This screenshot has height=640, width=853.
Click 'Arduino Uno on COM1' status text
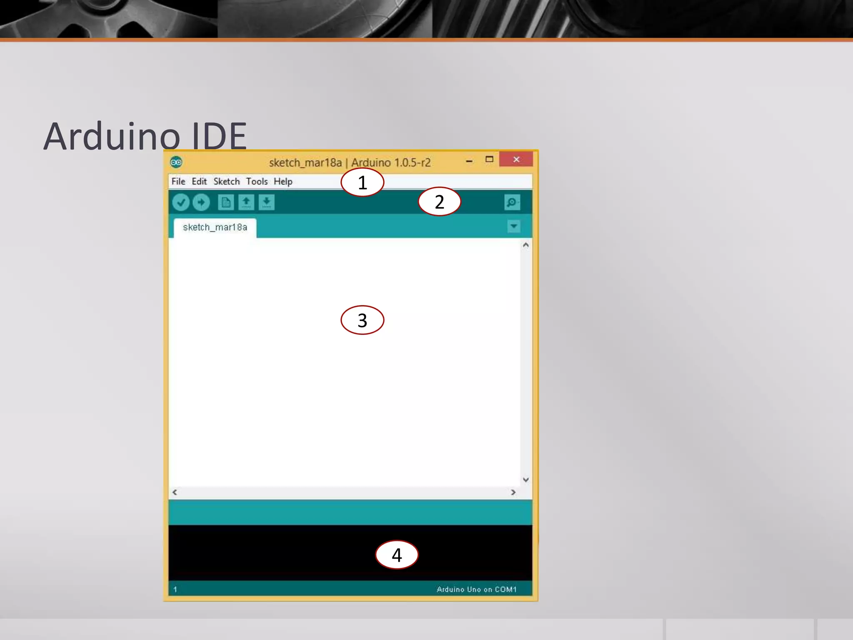tap(476, 589)
